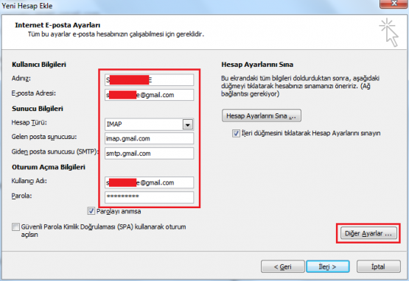Open Diğer Ayarlar settings button
Image resolution: width=409 pixels, height=281 pixels.
(x=368, y=233)
